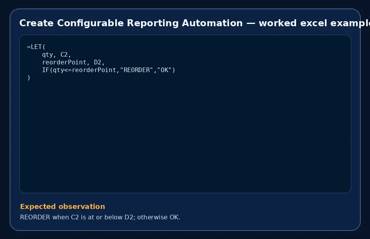This screenshot has height=239, width=370.
Task: Click the 'reorderPoint, D2,' code line
Action: (73, 62)
